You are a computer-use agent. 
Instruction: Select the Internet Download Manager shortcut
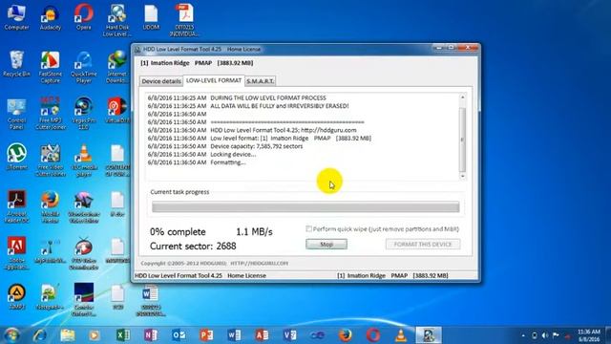click(117, 67)
